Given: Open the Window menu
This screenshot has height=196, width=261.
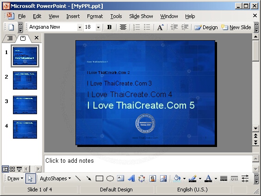Looking at the screenshot, I should pyautogui.click(x=169, y=16).
